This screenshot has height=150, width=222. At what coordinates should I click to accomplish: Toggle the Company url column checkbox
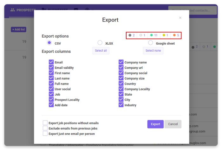pos(121,68)
